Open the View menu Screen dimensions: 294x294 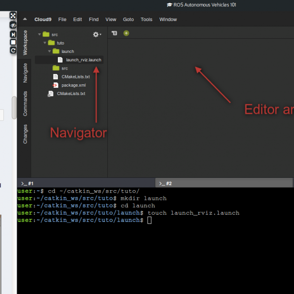click(111, 19)
